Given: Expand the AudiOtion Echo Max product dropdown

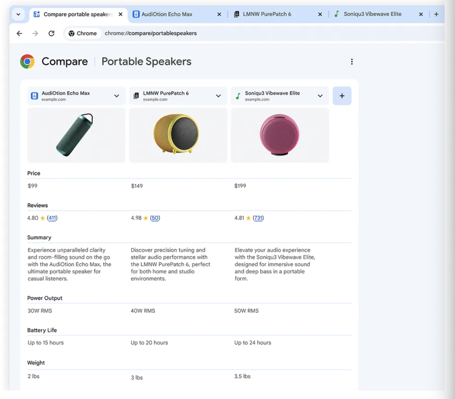Looking at the screenshot, I should coord(117,96).
